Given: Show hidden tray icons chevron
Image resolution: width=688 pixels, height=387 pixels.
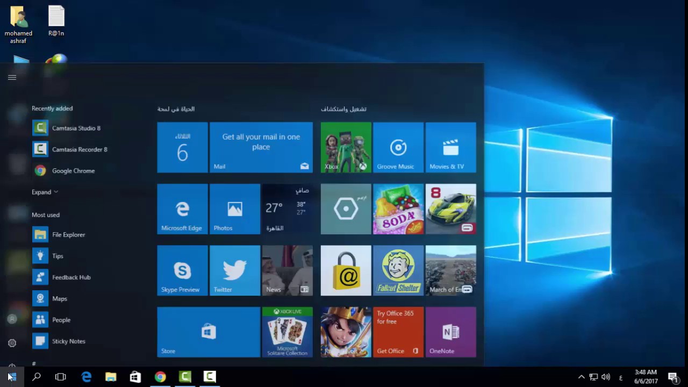Looking at the screenshot, I should [581, 377].
